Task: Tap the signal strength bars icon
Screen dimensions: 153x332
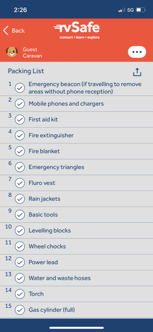Action: (x=122, y=10)
